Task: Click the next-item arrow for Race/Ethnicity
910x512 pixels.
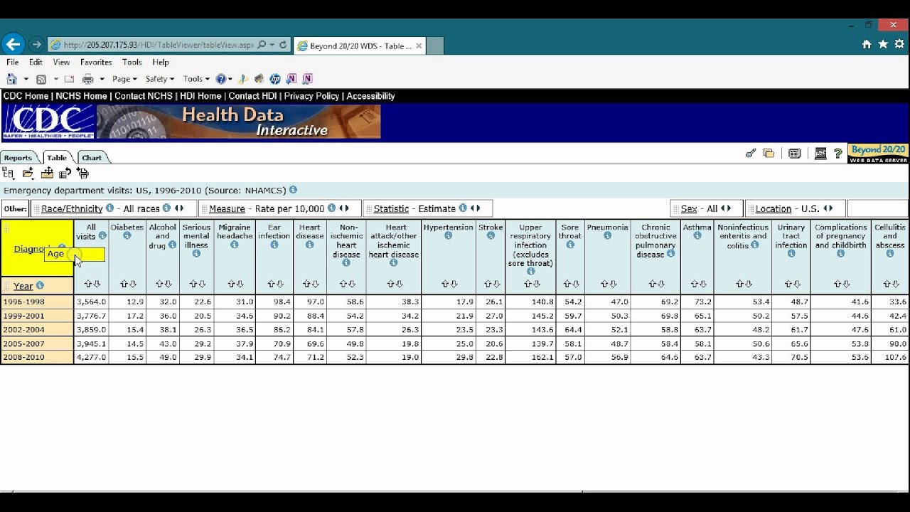Action: point(181,208)
